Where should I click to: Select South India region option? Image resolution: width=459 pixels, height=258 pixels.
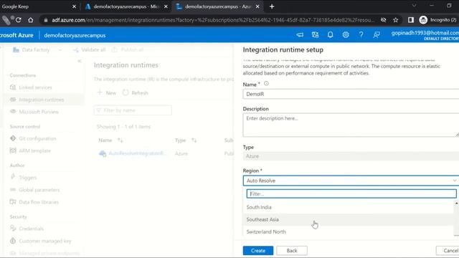[349, 207]
